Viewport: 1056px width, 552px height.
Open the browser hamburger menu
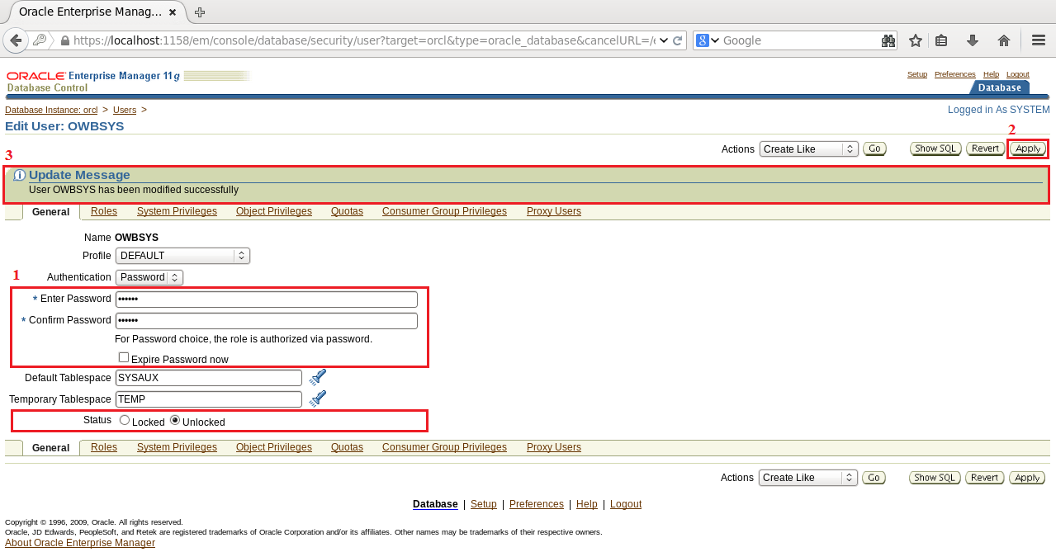click(x=1039, y=40)
